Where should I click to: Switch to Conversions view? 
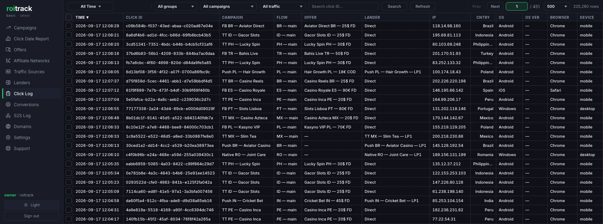pos(31,104)
